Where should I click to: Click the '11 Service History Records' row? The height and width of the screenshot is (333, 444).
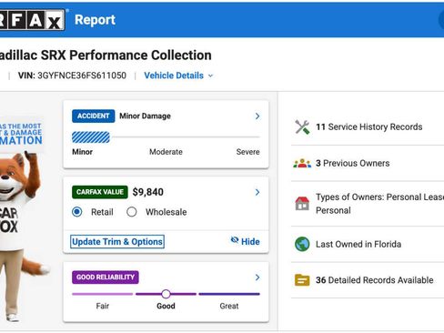click(368, 126)
